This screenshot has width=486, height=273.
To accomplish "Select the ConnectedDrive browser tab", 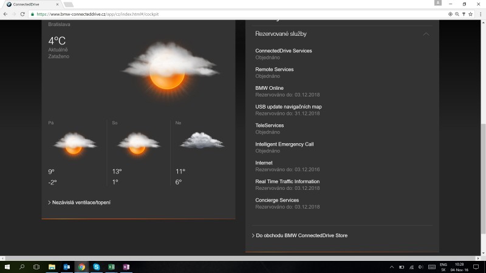I will tap(31, 4).
